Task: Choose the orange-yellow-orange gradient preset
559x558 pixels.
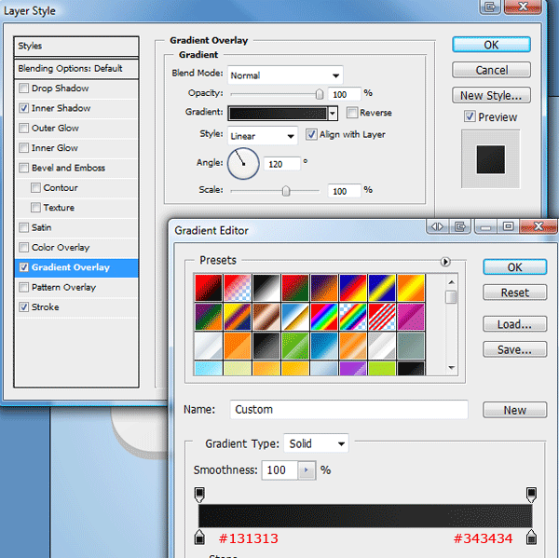Action: 411,288
